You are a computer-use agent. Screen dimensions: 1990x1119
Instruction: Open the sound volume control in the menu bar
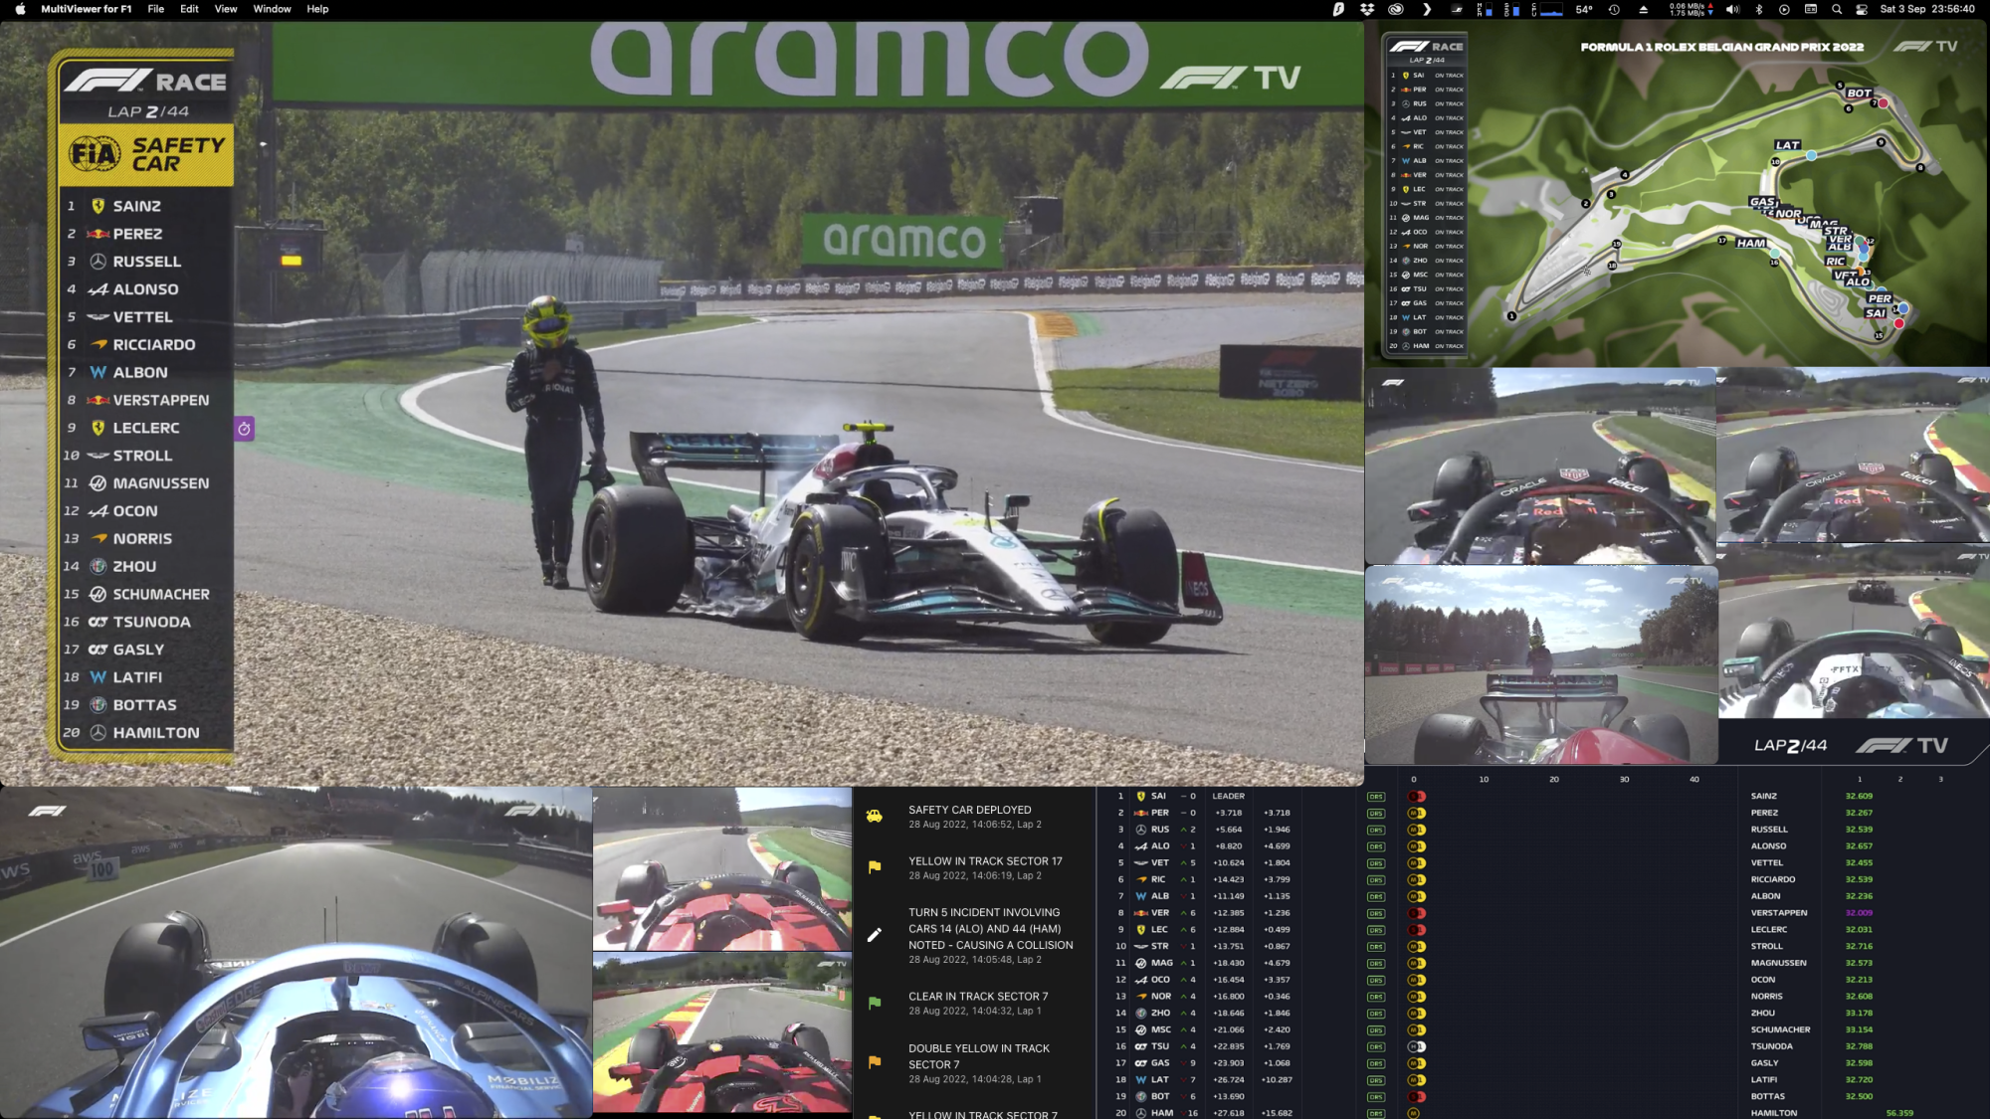(1732, 9)
